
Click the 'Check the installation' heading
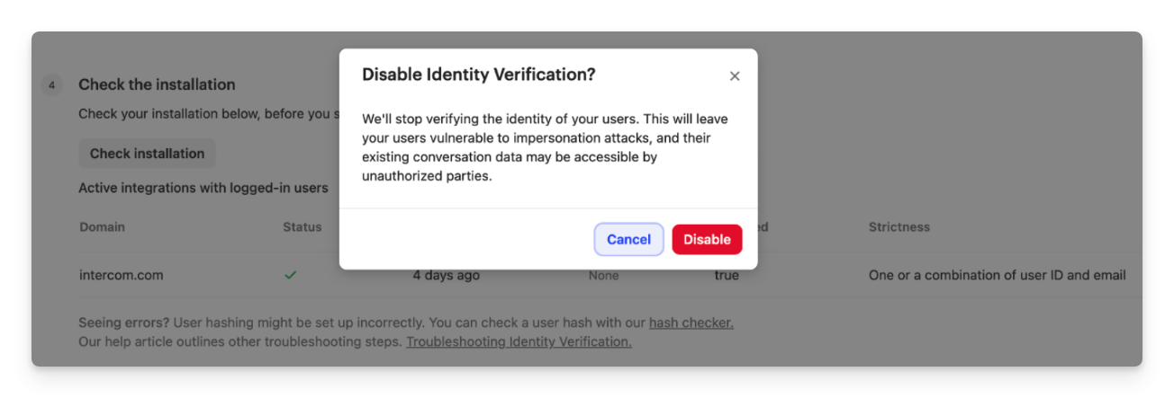tap(157, 84)
